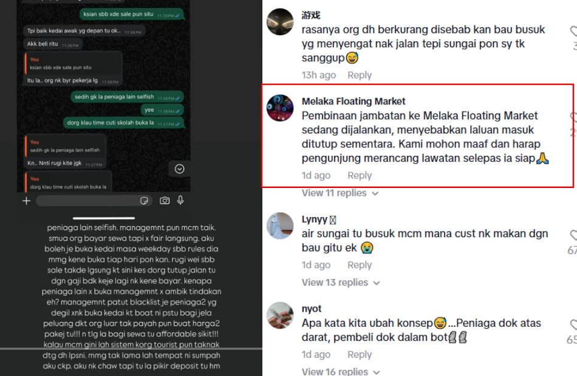Tap the microphone voice message icon
The image size is (577, 376).
[x=180, y=200]
